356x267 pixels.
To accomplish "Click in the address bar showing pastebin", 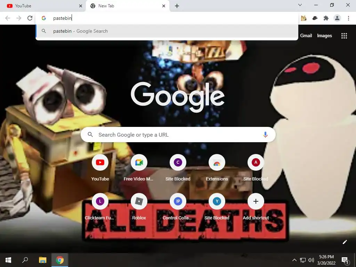I will coord(167,18).
